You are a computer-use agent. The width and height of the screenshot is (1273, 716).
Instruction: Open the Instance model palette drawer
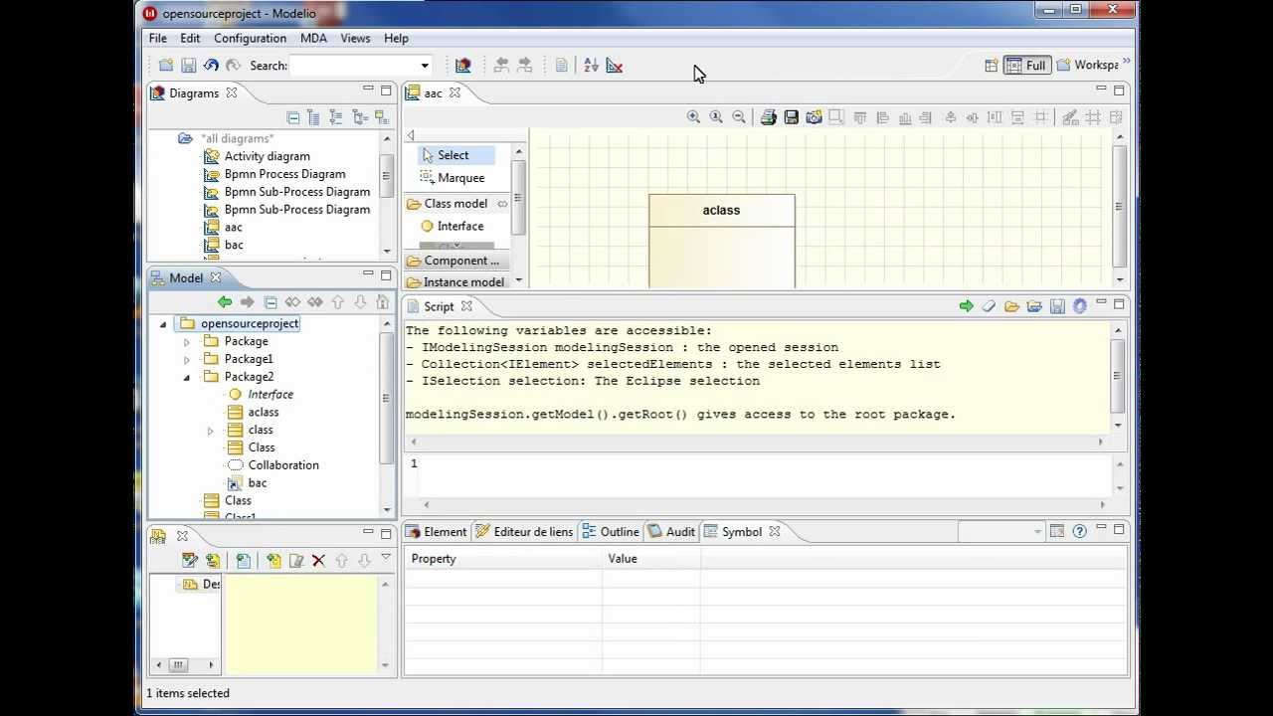tap(456, 282)
